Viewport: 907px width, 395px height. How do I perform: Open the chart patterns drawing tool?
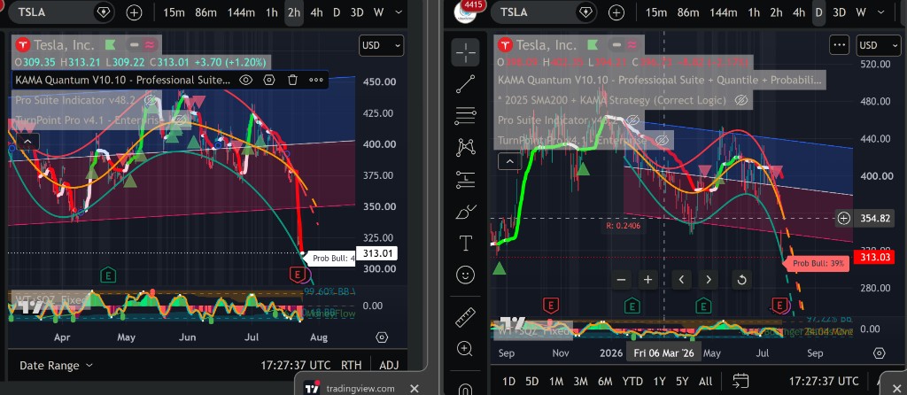(x=466, y=148)
